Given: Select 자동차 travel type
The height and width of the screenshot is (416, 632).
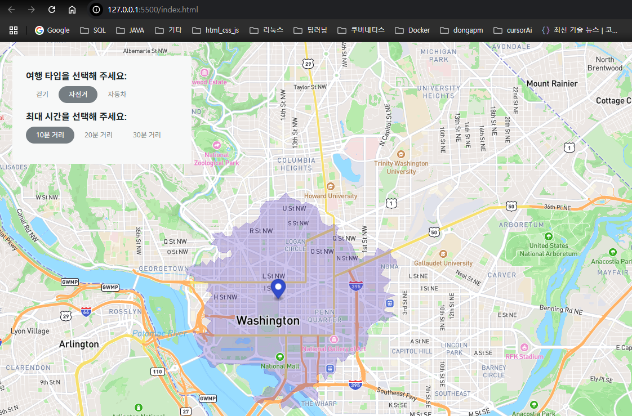Looking at the screenshot, I should click(117, 94).
